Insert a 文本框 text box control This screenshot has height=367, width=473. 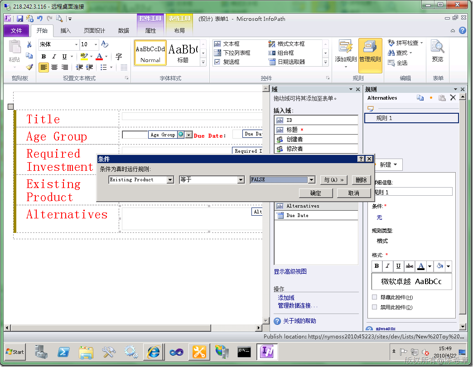tap(227, 44)
